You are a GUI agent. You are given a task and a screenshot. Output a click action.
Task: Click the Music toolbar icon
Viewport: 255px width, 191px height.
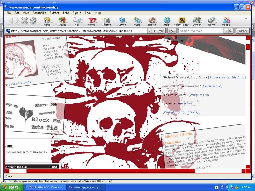136,21
